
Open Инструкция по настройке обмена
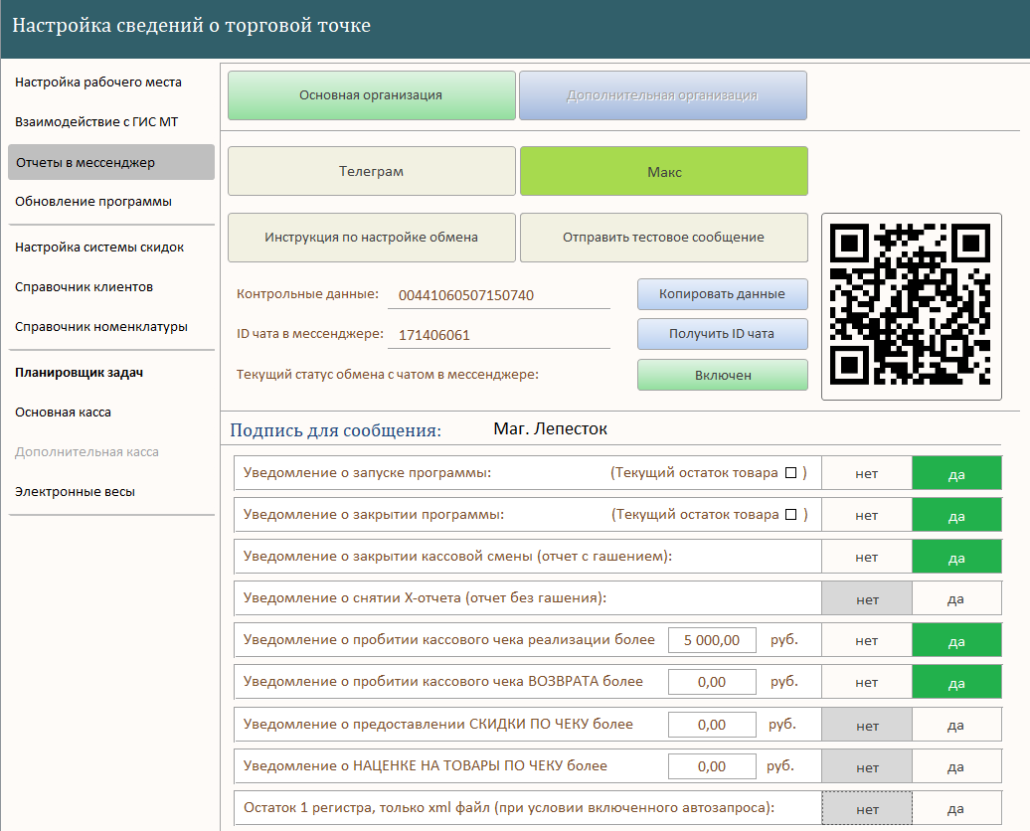371,238
